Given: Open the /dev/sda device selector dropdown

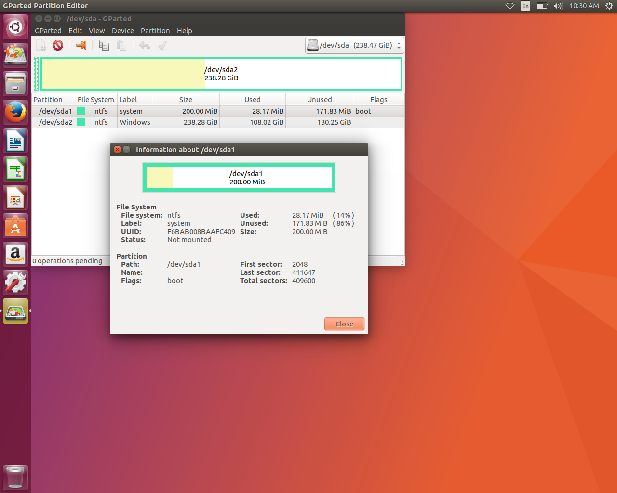Looking at the screenshot, I should (354, 45).
